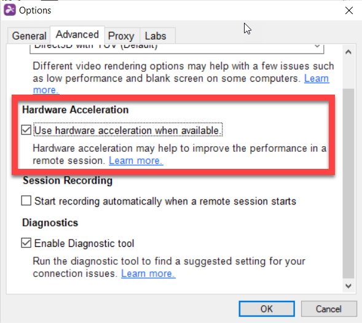The width and height of the screenshot is (362, 323).
Task: Open Learn more link for diagnostic tool
Action: click(x=148, y=274)
